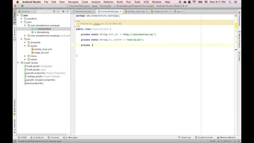This screenshot has width=254, height=143.
Task: Expand the androidTest package
Action: 25,36
